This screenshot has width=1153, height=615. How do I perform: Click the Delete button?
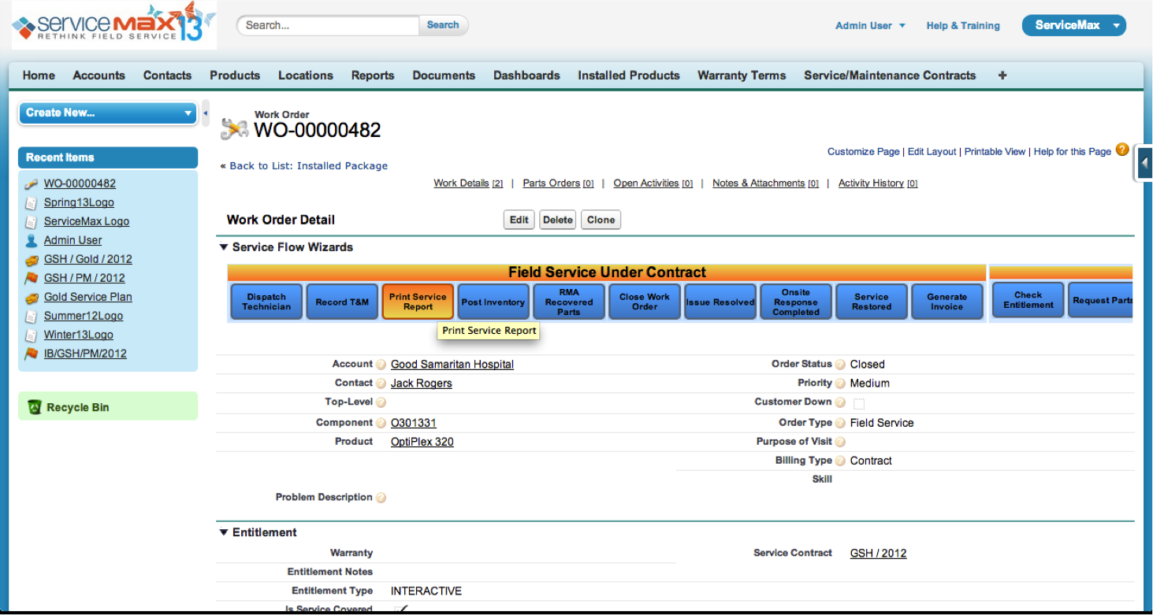[557, 220]
